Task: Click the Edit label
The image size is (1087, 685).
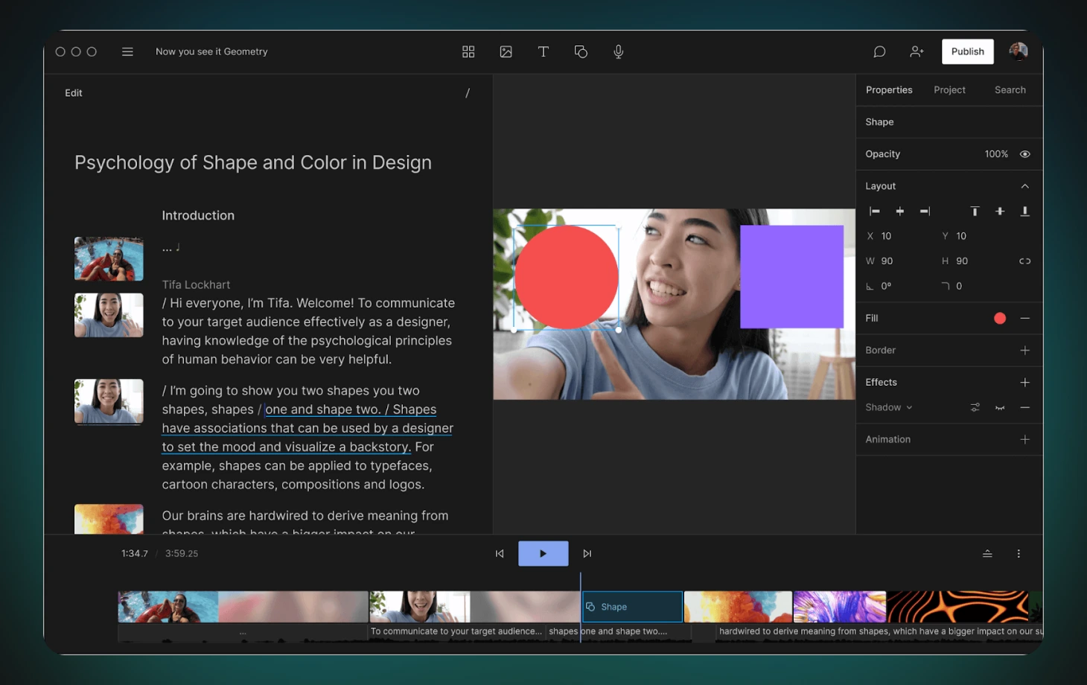Action: [x=74, y=93]
